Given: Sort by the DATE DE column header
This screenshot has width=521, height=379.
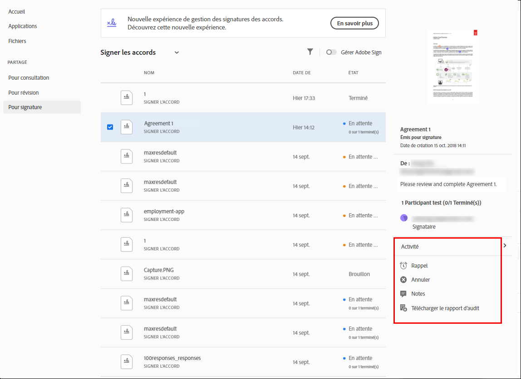Looking at the screenshot, I should tap(302, 73).
